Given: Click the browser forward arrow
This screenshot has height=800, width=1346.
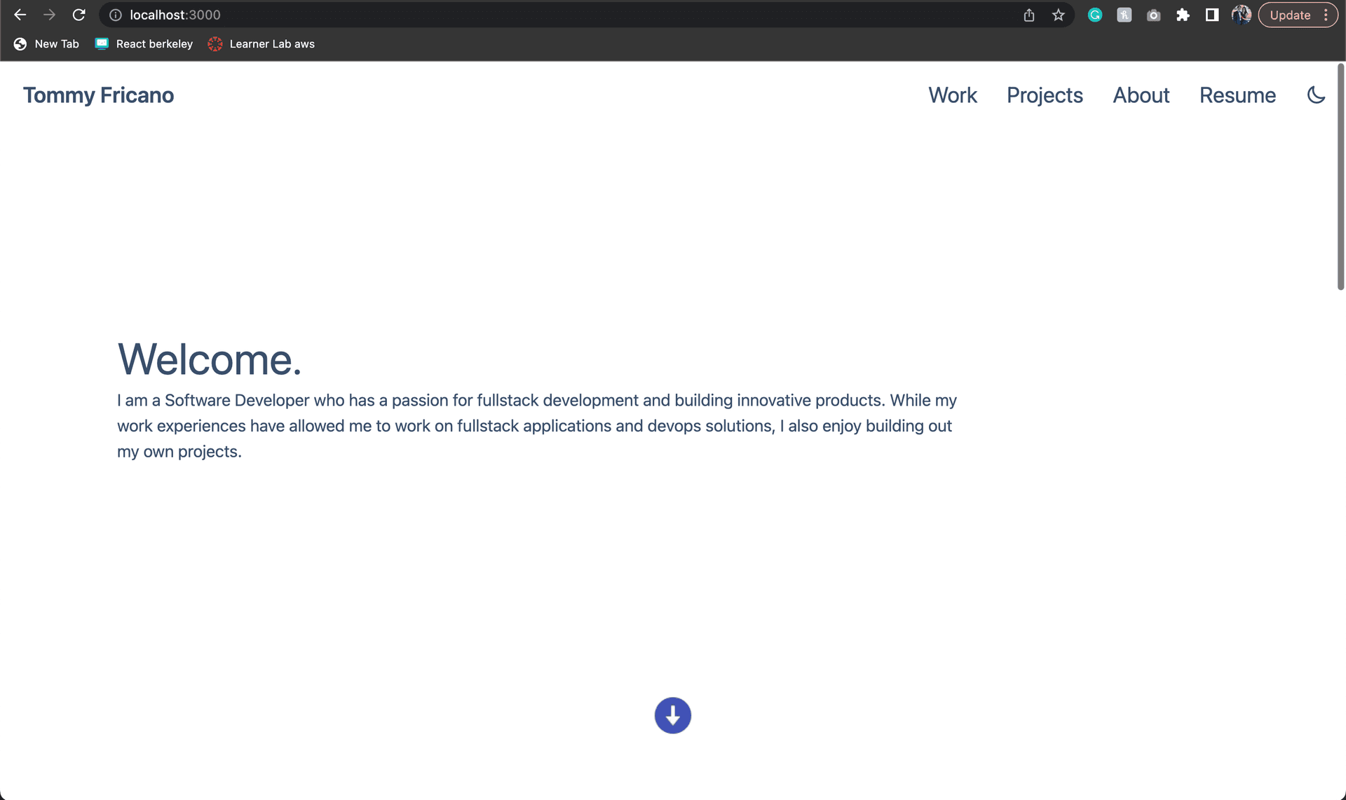Looking at the screenshot, I should tap(49, 15).
